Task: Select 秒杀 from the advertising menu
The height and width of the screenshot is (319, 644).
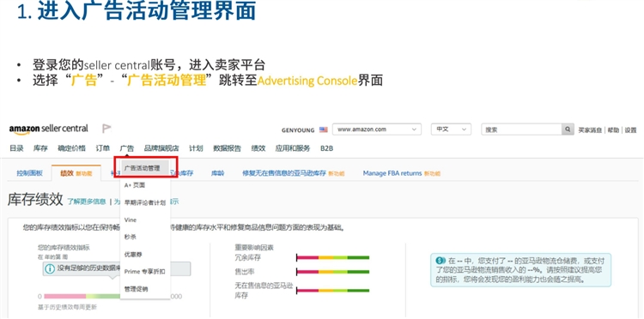Action: [130, 237]
